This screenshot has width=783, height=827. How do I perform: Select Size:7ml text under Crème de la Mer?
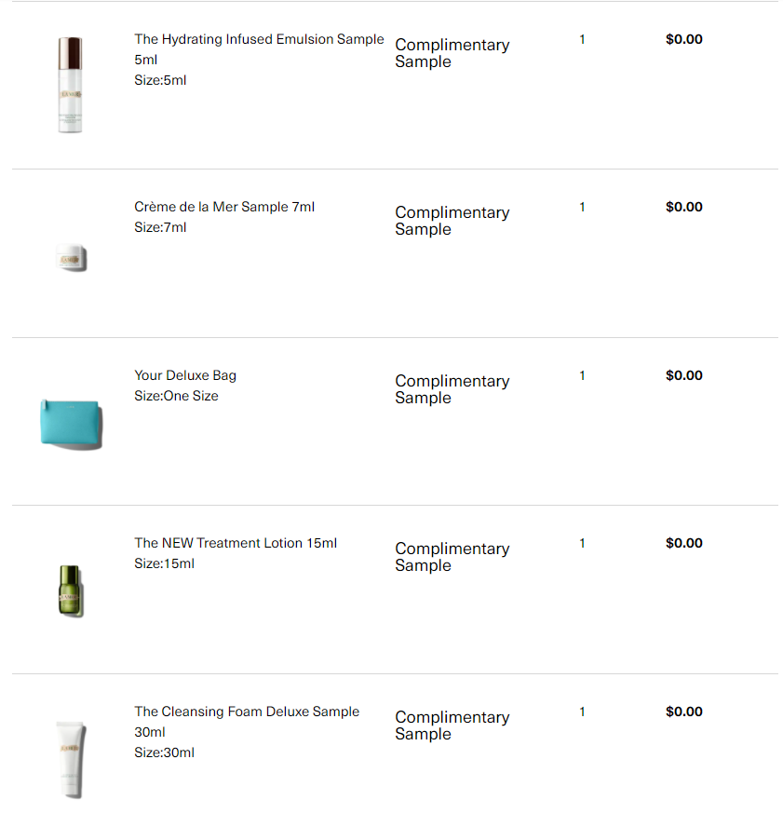[x=160, y=227]
